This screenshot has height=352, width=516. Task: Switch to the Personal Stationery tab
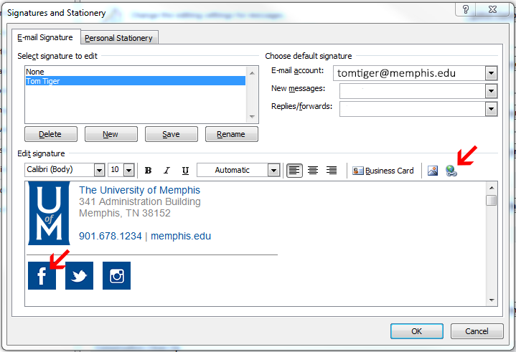(x=118, y=38)
